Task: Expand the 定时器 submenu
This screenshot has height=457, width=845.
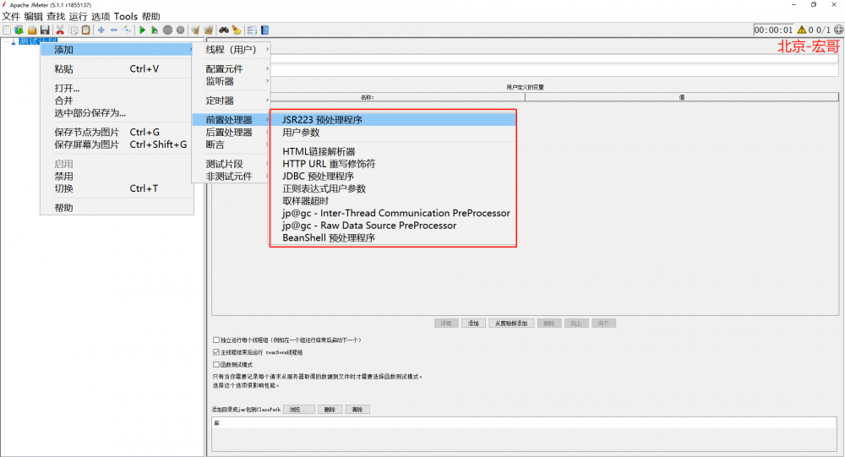Action: 232,101
